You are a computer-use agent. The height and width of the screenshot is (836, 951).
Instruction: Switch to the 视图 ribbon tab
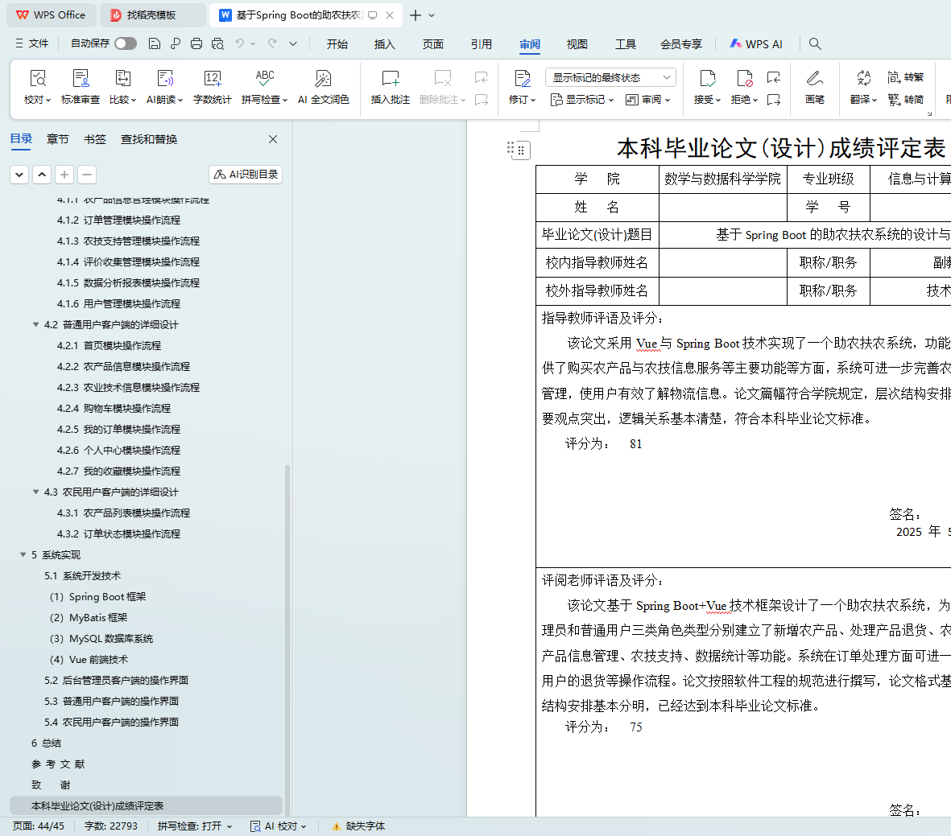(x=577, y=44)
